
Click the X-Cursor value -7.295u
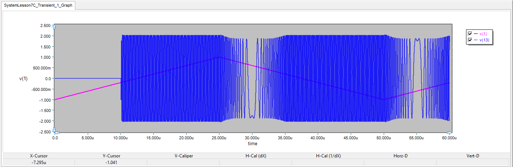pos(39,162)
